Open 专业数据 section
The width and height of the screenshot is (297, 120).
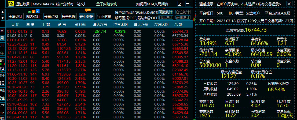pyautogui.click(x=87, y=16)
